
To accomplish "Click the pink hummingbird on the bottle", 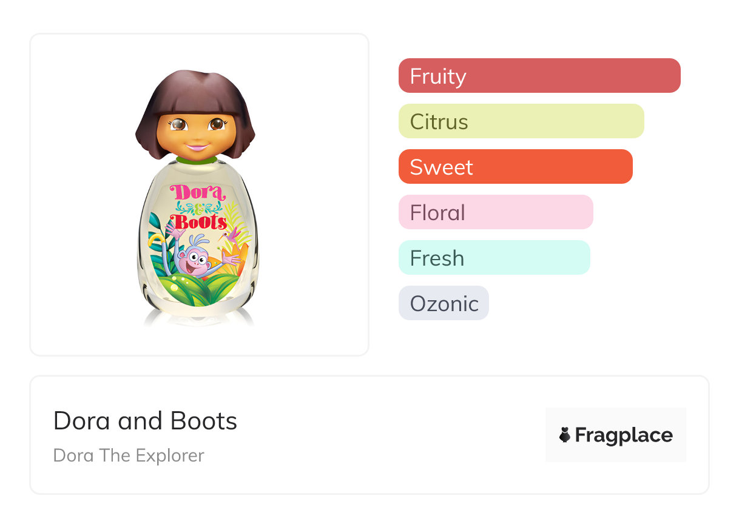I will pos(231,235).
